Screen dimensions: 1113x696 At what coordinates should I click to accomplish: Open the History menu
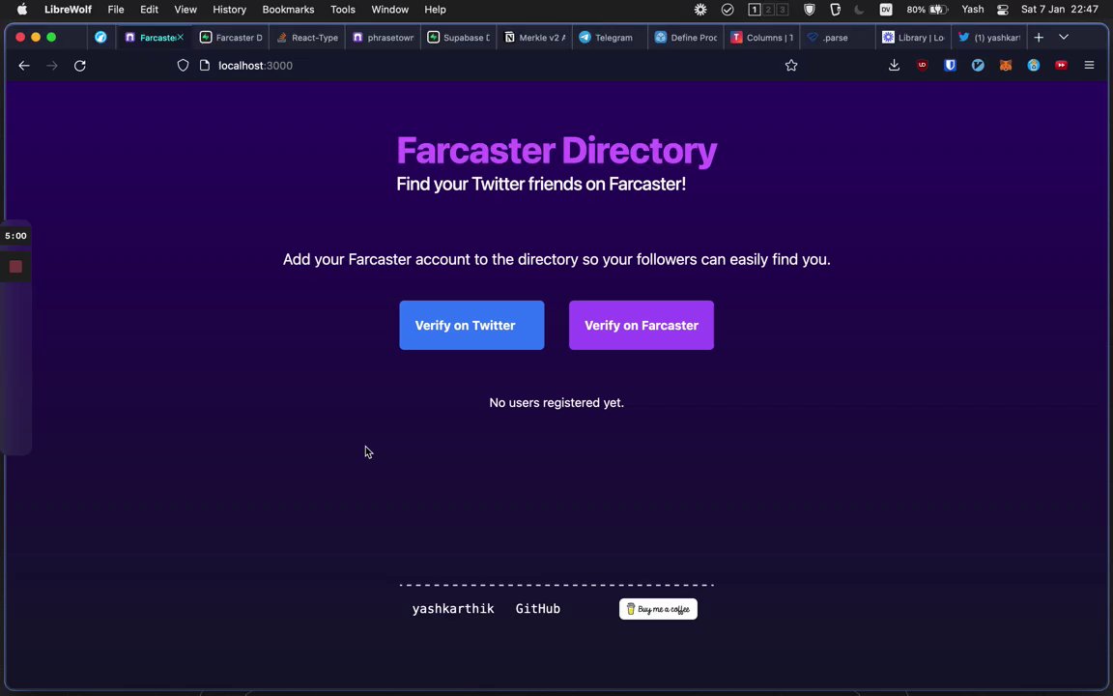coord(229,10)
